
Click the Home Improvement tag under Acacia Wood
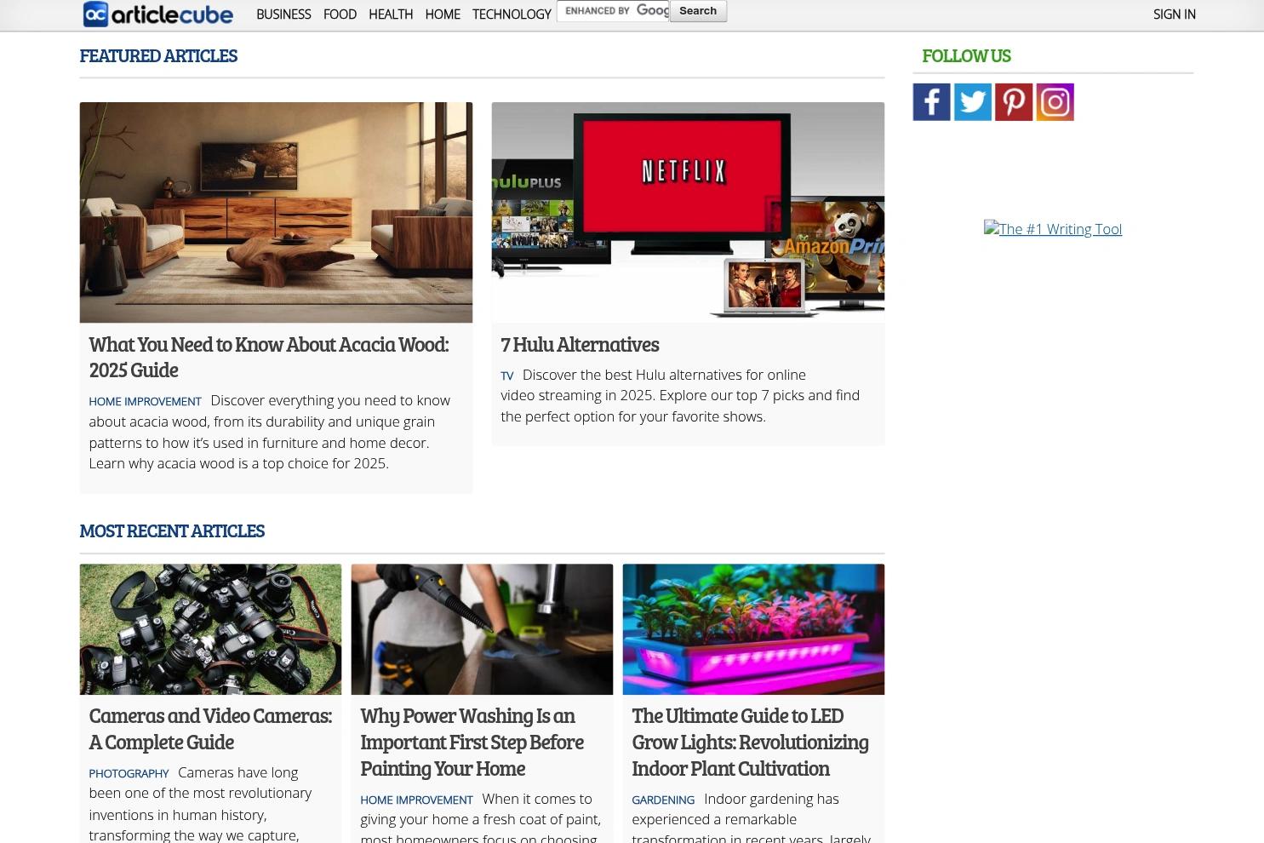145,401
